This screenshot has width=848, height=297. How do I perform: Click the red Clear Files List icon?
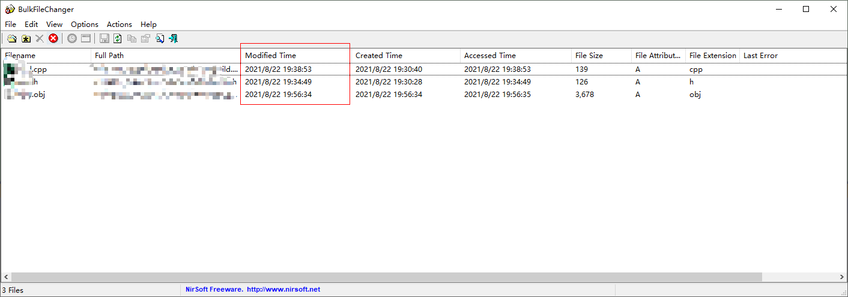53,38
